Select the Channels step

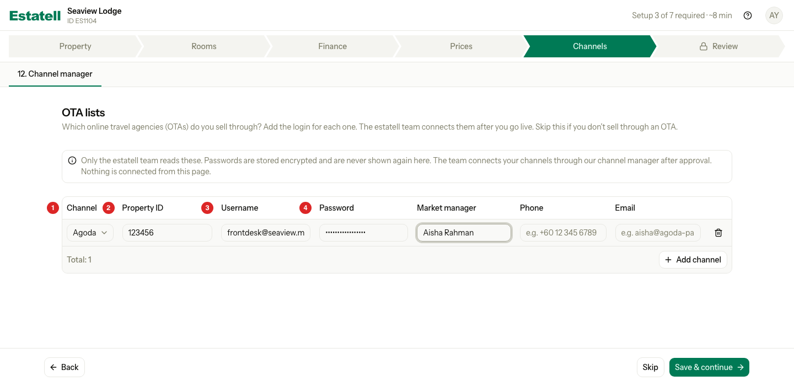[590, 46]
